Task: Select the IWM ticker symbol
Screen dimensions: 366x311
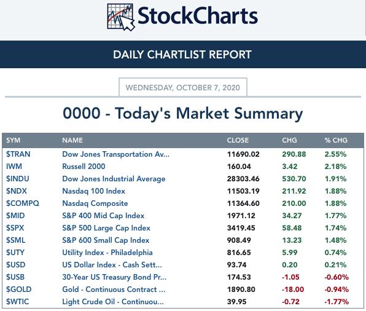Action: point(14,167)
